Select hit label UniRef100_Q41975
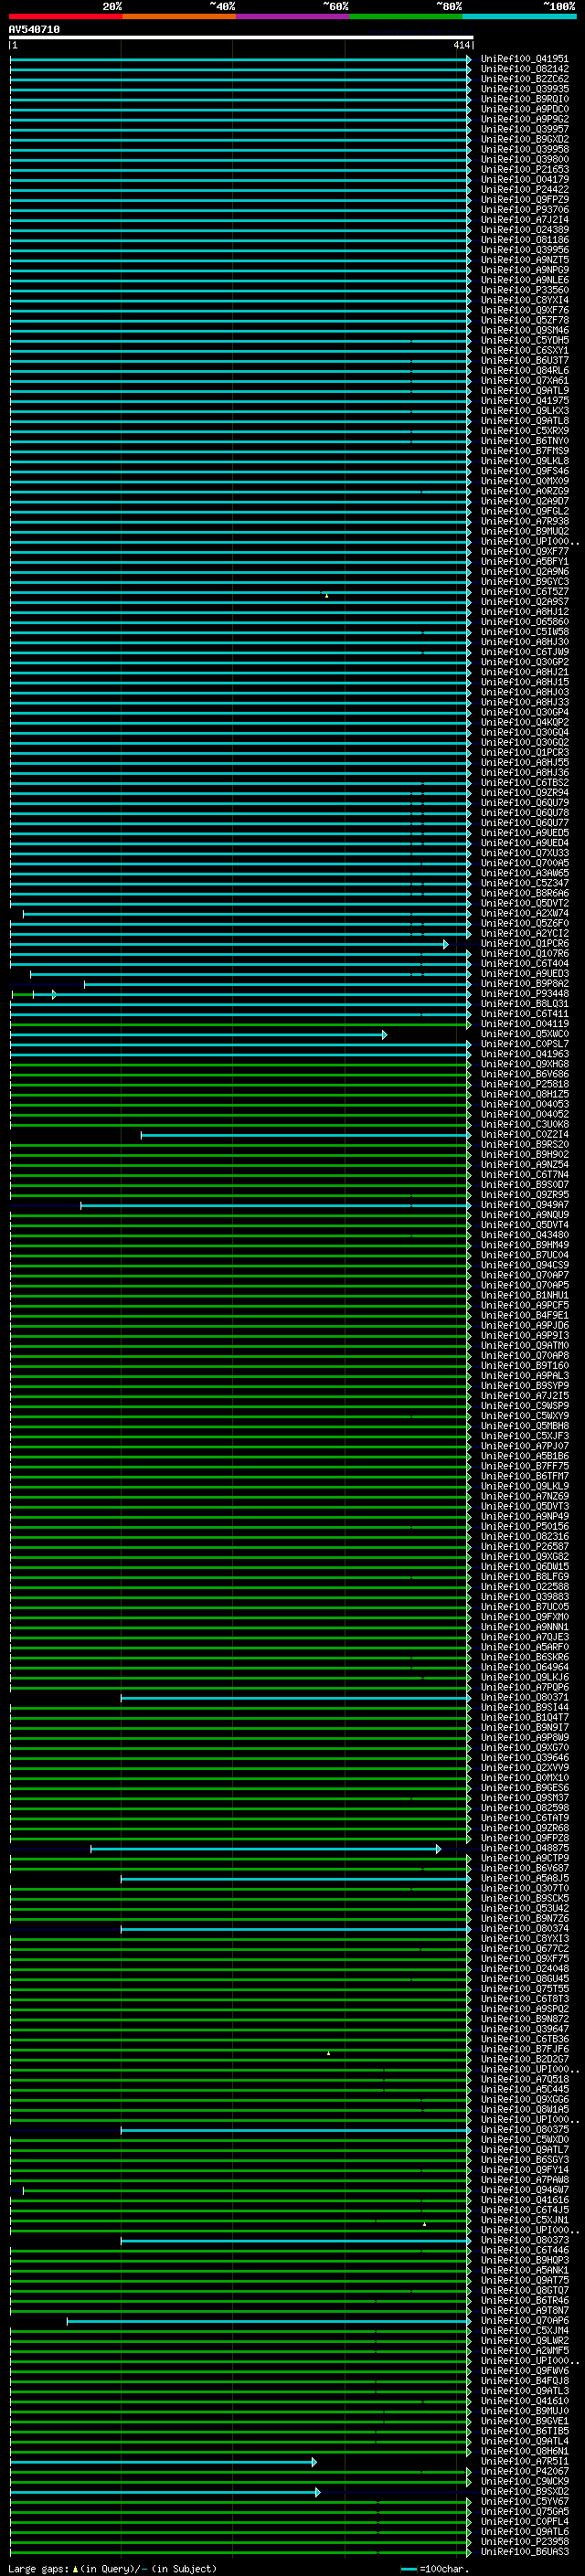585x2576 pixels. coord(525,401)
